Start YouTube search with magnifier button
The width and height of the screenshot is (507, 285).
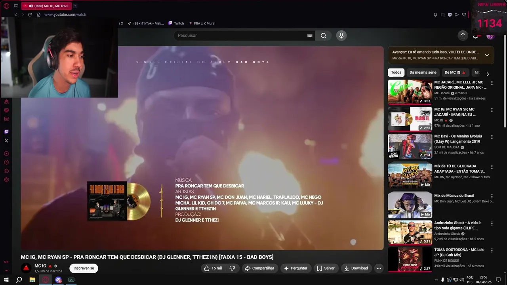(x=324, y=36)
